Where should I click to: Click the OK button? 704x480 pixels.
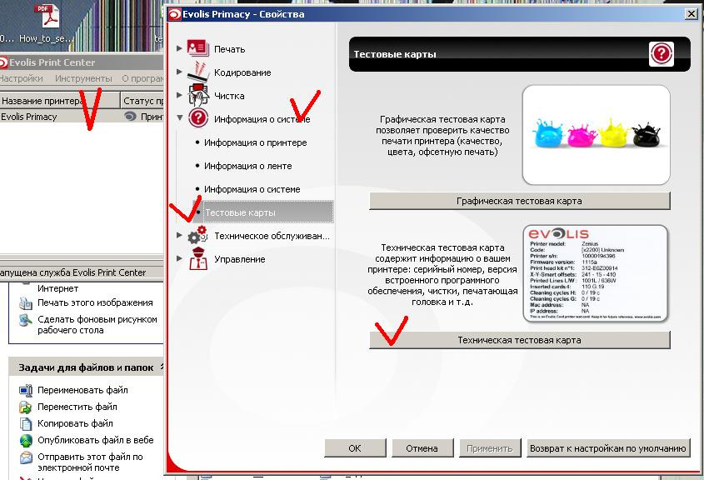[355, 448]
